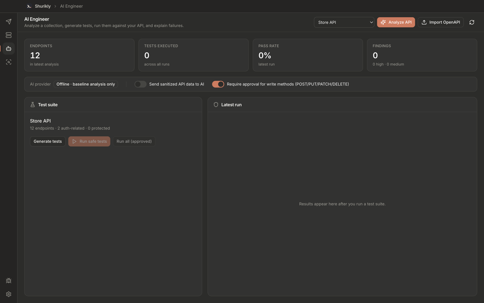
Task: Go to Shurikly in the breadcrumb
Action: [43, 6]
